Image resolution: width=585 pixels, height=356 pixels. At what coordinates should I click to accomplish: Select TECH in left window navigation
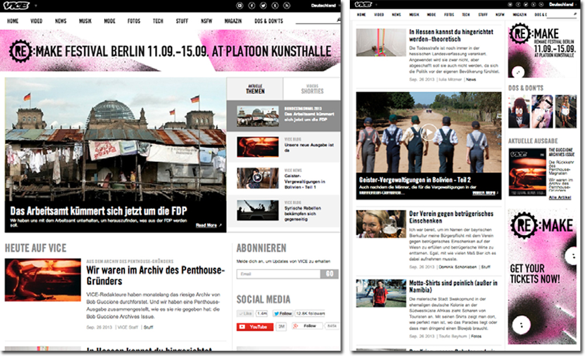(158, 21)
